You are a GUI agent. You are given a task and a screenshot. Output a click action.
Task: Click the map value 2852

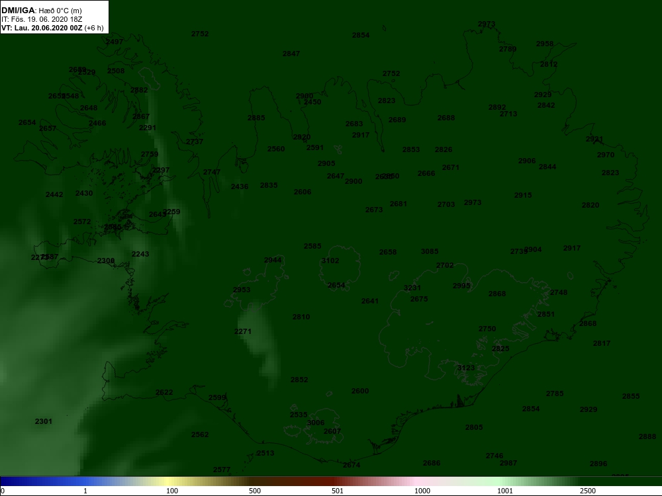299,380
